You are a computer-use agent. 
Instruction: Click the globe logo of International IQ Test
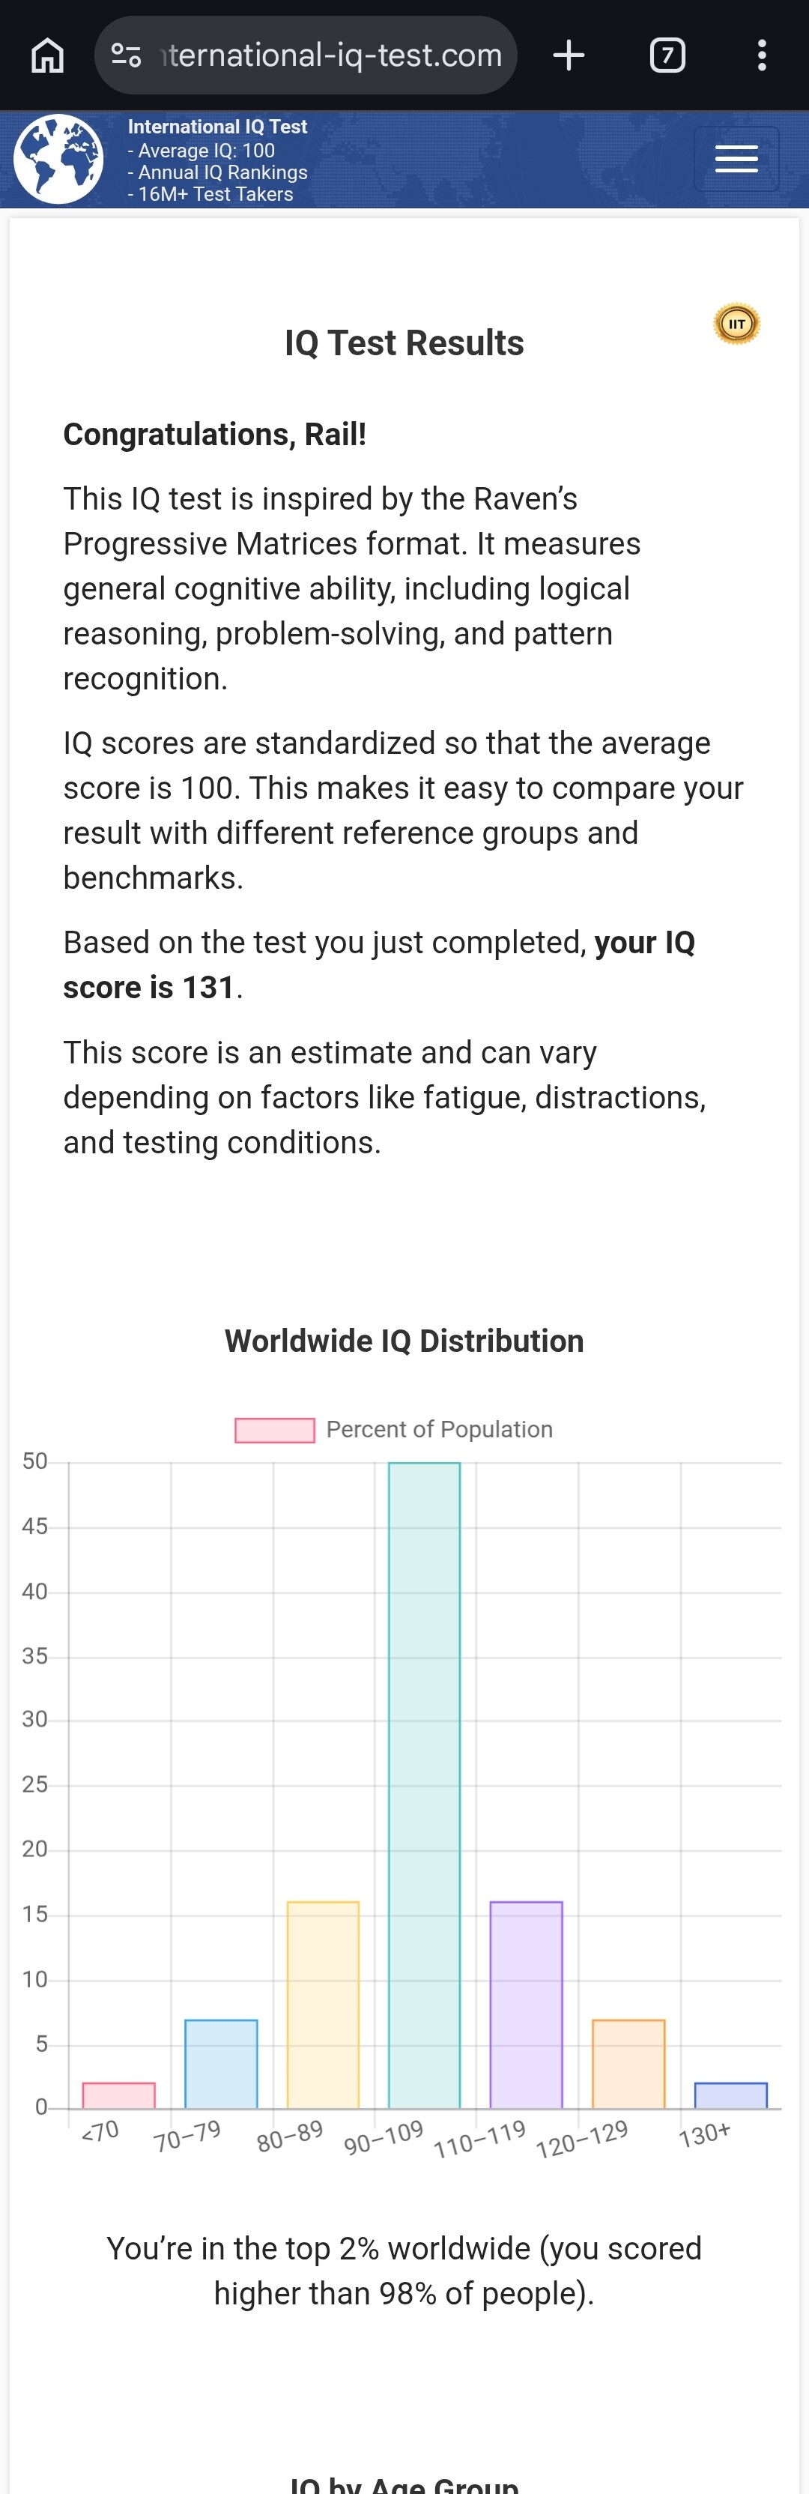58,159
